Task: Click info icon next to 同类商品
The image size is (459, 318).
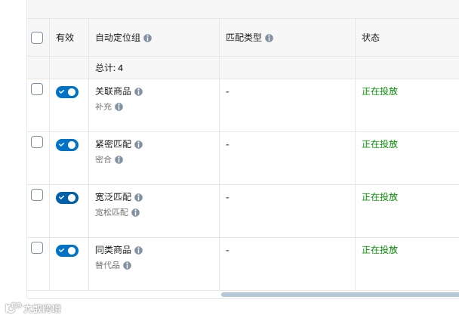Action: [139, 250]
